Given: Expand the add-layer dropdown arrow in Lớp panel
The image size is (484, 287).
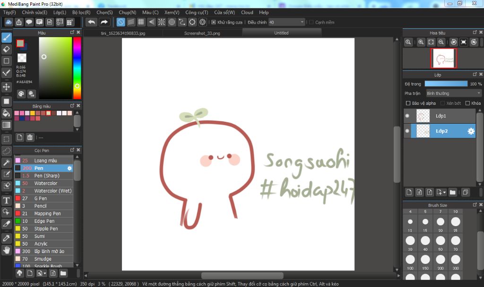Looking at the screenshot, I should point(444,193).
